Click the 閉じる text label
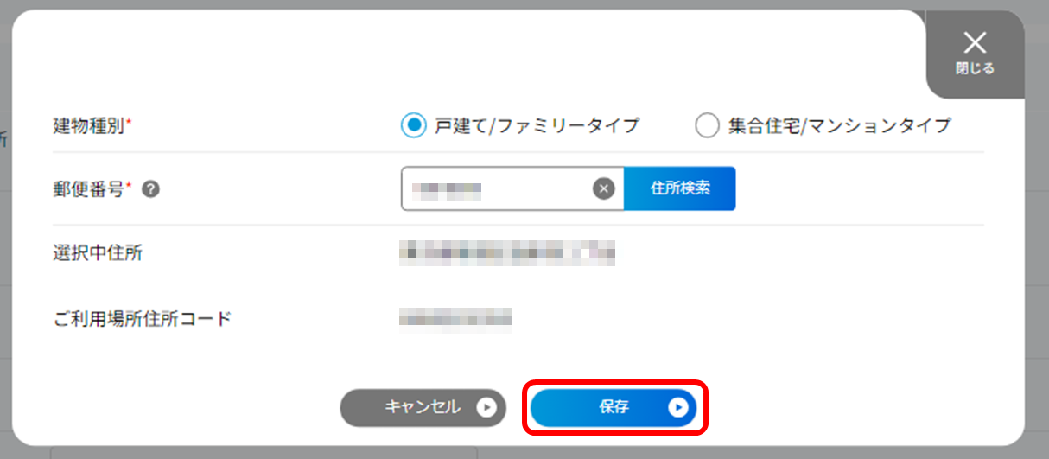1049x459 pixels. 975,68
